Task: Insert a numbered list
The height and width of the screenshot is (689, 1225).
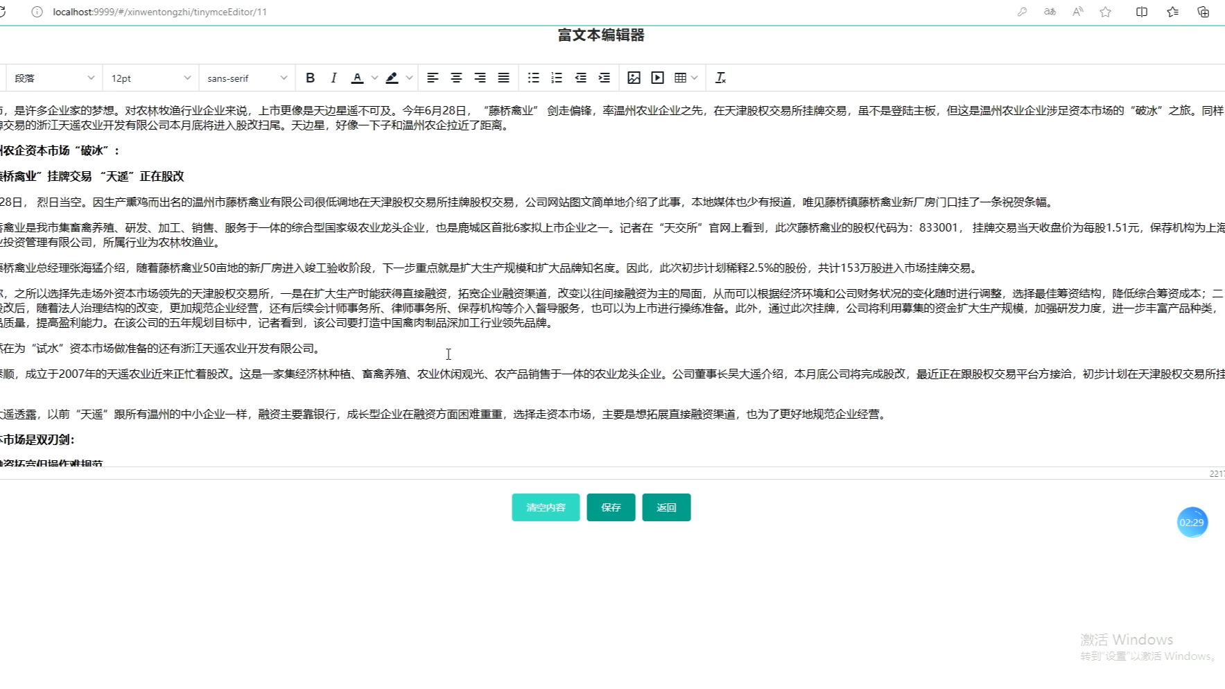Action: click(557, 78)
